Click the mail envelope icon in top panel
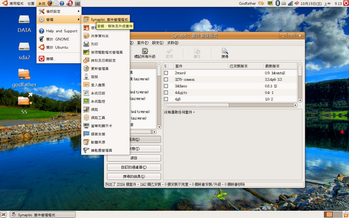This screenshot has width=349, height=218. click(x=56, y=3)
